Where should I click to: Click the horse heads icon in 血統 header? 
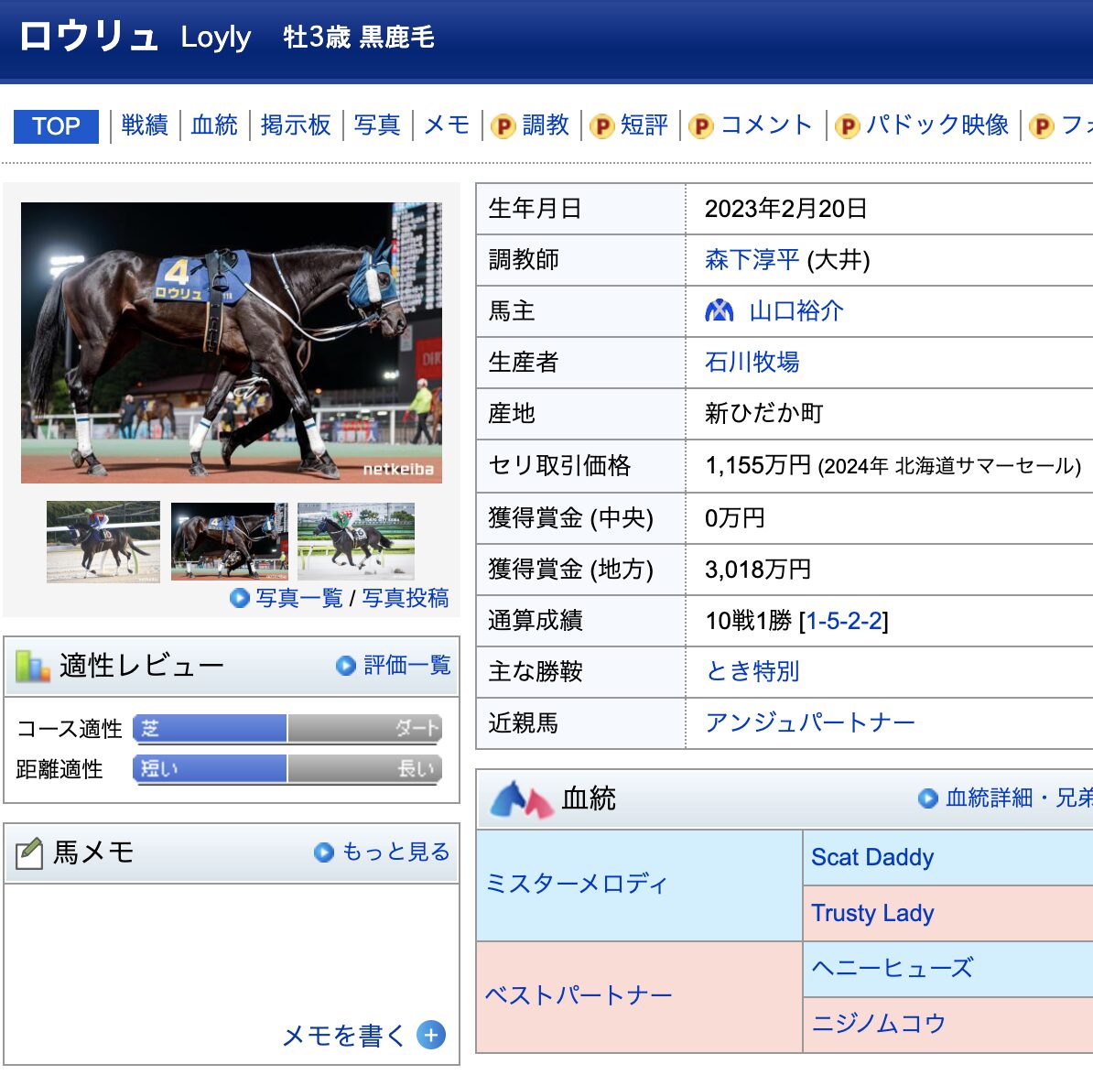520,799
